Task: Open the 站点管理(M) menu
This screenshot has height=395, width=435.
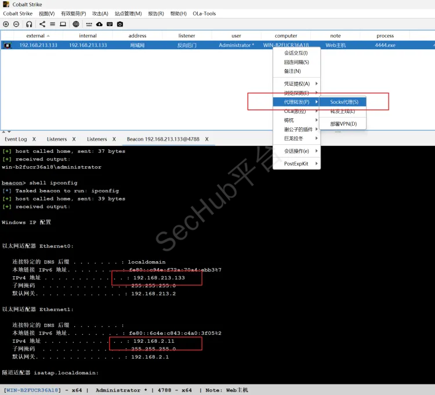Action: (x=128, y=13)
